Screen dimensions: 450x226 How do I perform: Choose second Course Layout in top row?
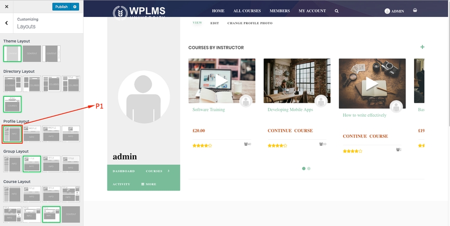point(32,194)
